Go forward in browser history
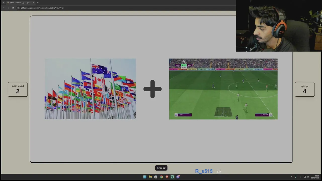This screenshot has width=322, height=181. point(8,8)
